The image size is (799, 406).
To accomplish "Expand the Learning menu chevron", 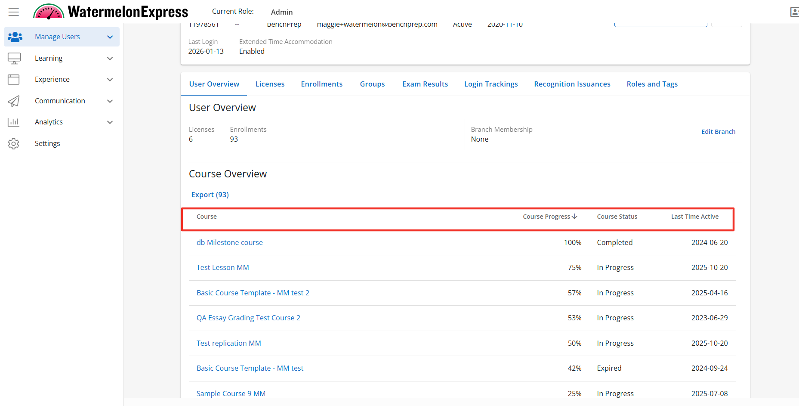I will (x=110, y=58).
